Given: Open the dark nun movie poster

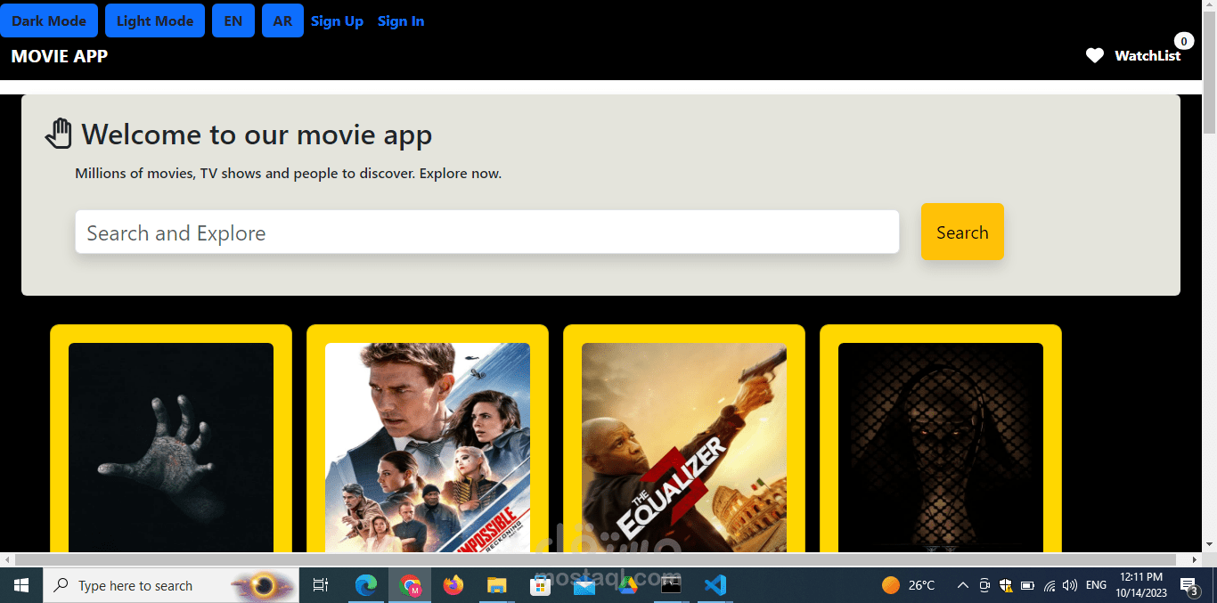Looking at the screenshot, I should pyautogui.click(x=941, y=447).
